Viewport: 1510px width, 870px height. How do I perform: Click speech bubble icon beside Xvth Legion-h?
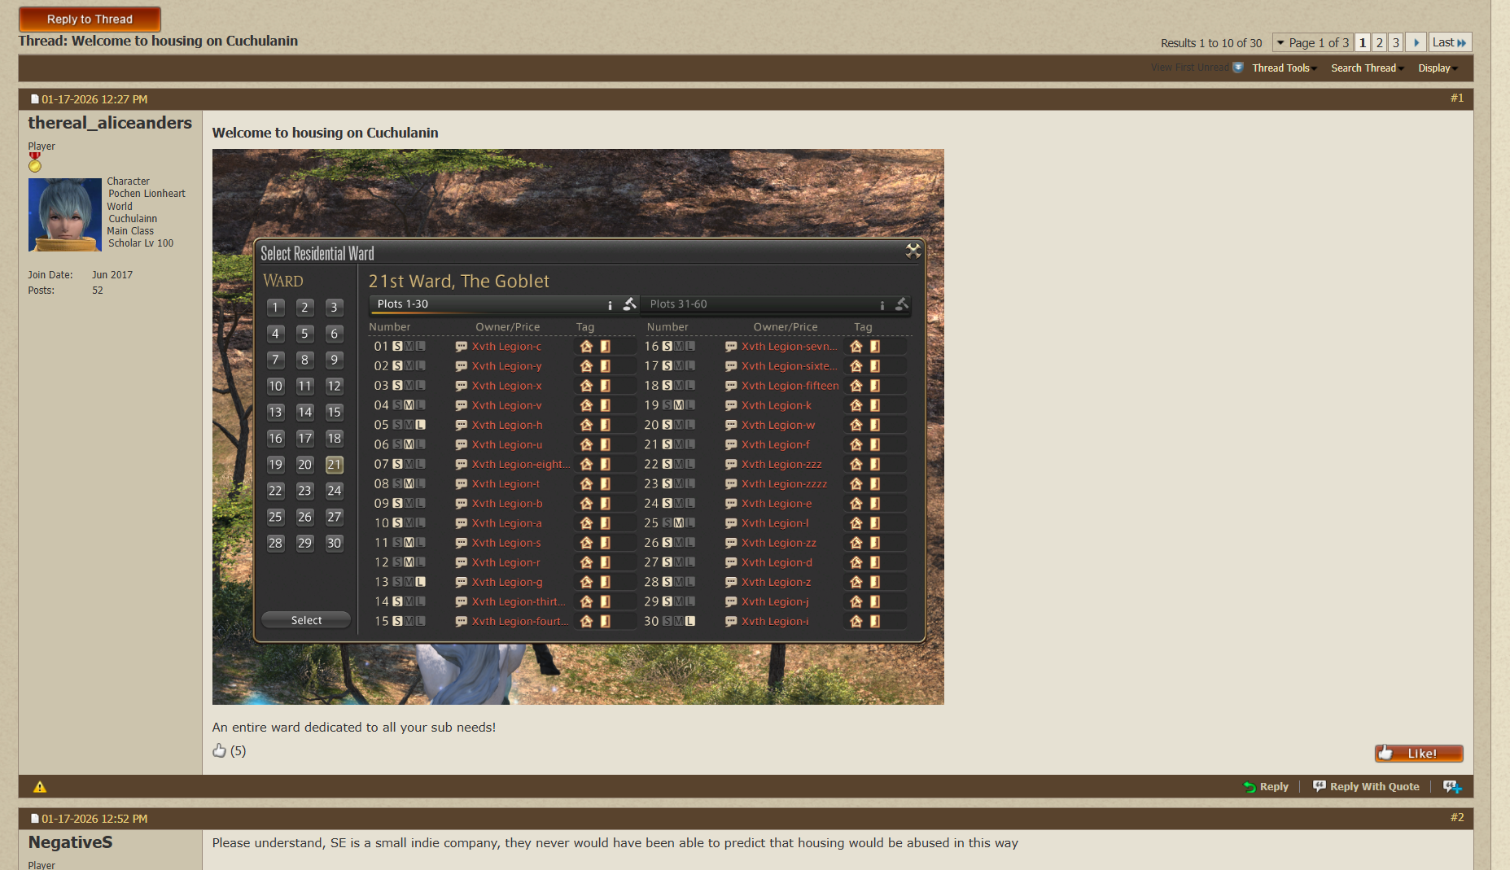(462, 425)
